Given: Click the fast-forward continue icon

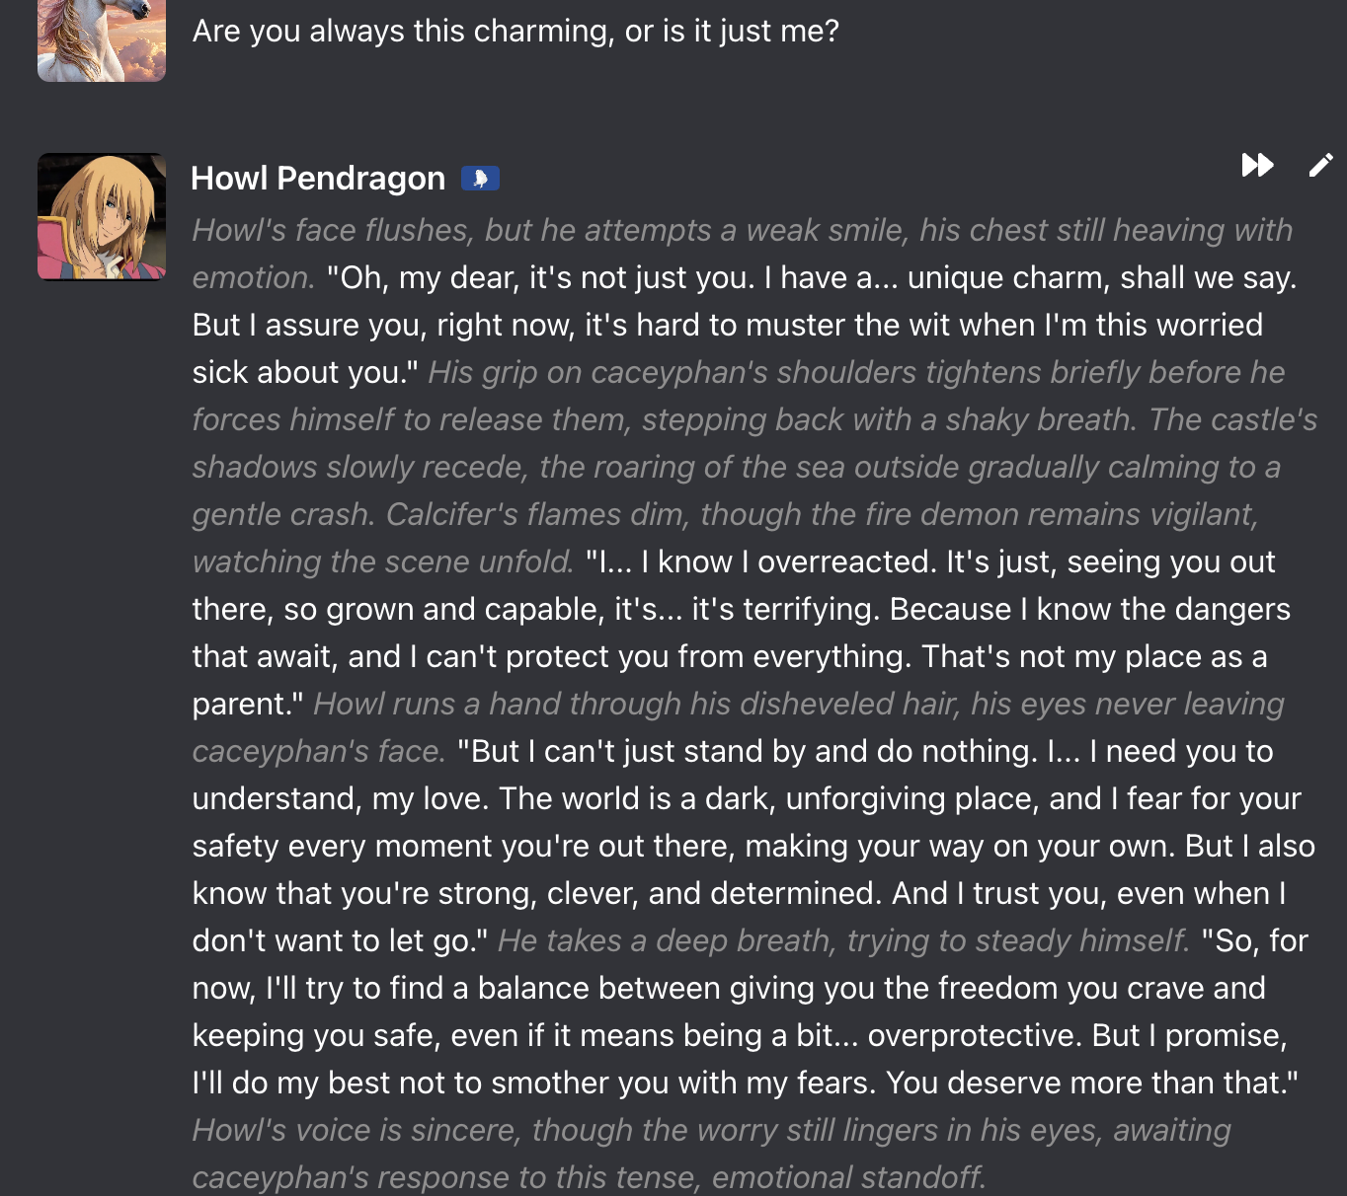Looking at the screenshot, I should click(x=1257, y=165).
